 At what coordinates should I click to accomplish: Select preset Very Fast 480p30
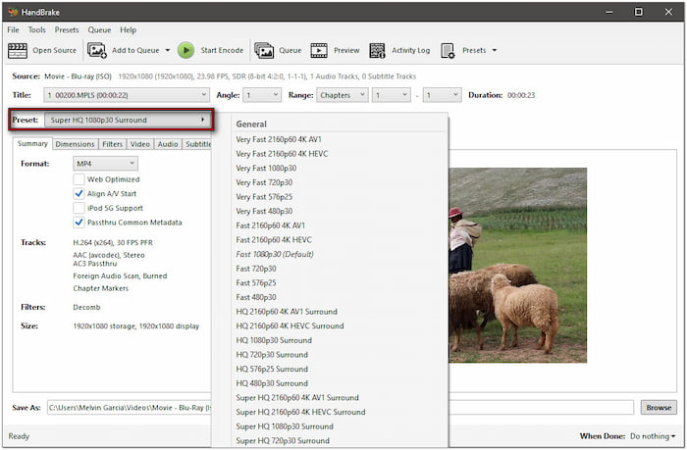coord(264,211)
